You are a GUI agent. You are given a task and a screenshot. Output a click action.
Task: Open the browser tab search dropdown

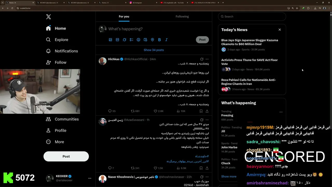pyautogui.click(x=3, y=3)
